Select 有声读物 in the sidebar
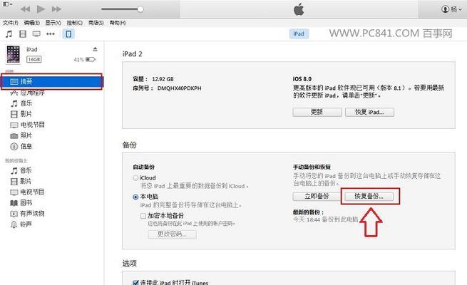 (x=33, y=213)
